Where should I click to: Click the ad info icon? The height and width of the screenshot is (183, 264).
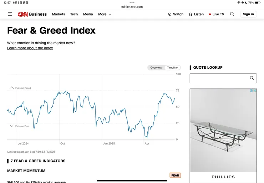251,91
